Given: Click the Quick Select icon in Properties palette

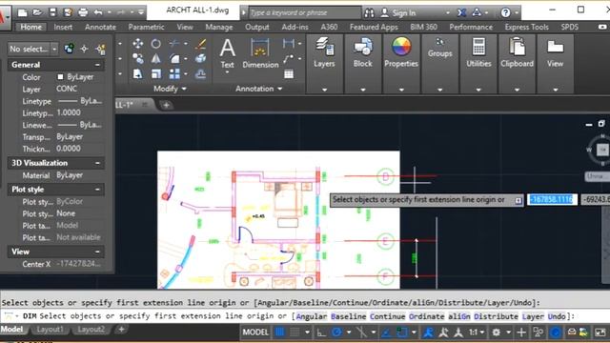Looking at the screenshot, I should (x=100, y=49).
